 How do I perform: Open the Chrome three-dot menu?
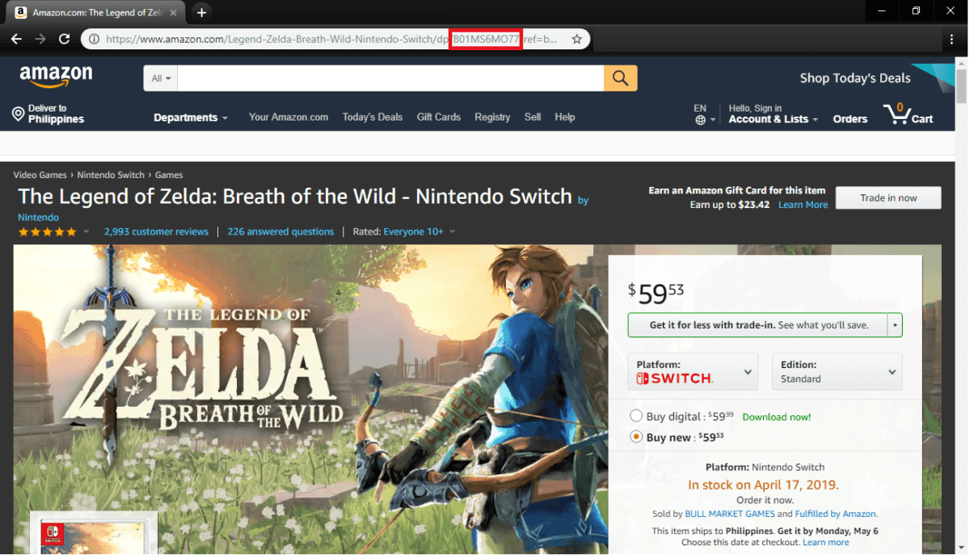coord(952,39)
